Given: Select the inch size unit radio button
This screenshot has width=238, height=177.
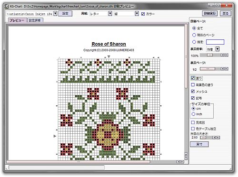Looking at the screenshot, I should [x=193, y=114].
